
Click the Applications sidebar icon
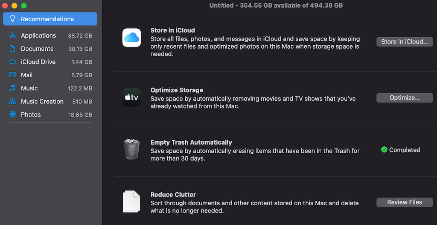pos(12,35)
